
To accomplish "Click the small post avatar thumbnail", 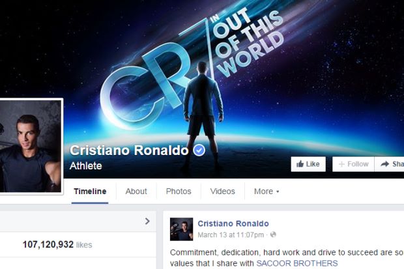I will [181, 229].
